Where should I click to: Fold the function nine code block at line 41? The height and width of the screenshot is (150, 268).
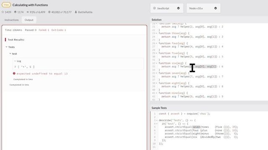(x=156, y=93)
